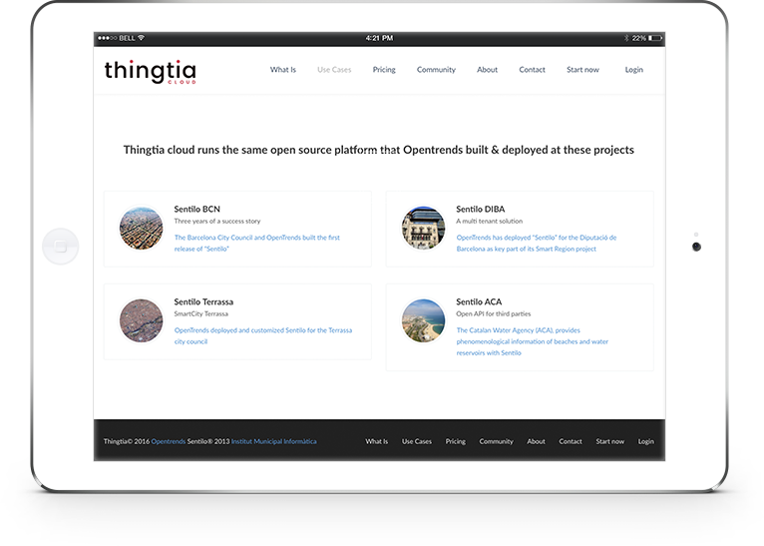Screen dimensions: 764x546
Task: Open Sentilo BCN aerial city thumbnail
Action: (x=142, y=229)
